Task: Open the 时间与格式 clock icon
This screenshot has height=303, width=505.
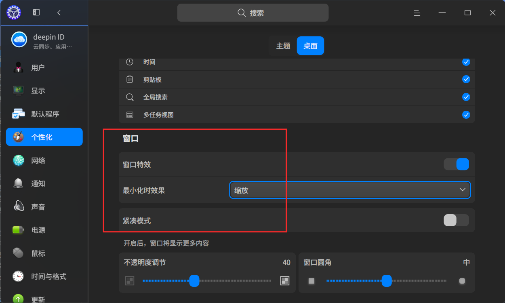Action: (18, 276)
